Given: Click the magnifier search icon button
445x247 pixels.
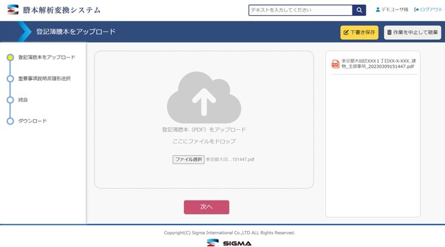Looking at the screenshot, I should (x=359, y=10).
